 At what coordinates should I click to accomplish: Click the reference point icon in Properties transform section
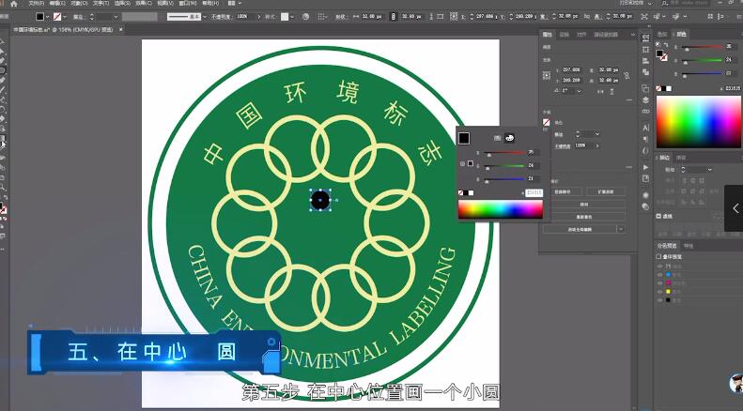coord(547,75)
